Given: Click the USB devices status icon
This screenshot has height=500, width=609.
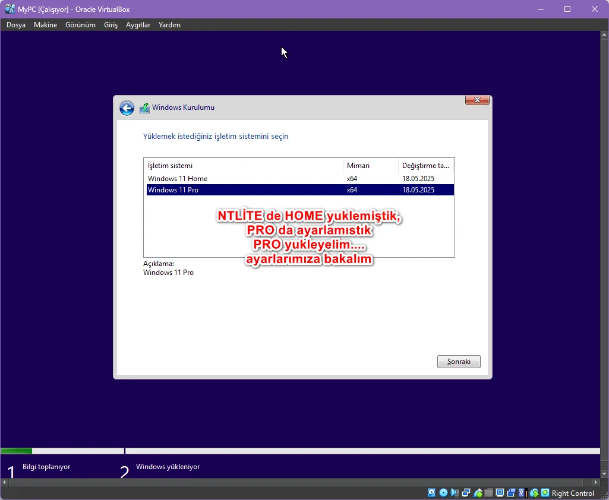Looking at the screenshot, I should pyautogui.click(x=478, y=493).
